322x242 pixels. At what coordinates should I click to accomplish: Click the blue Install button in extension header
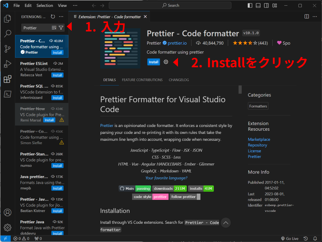tap(153, 62)
